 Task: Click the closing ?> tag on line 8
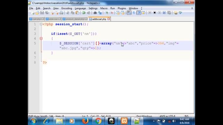point(45,62)
